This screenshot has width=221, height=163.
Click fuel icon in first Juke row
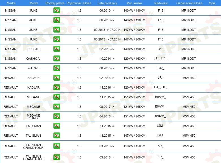57,10
